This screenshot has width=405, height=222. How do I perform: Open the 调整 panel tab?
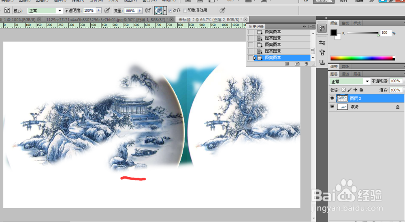334,67
